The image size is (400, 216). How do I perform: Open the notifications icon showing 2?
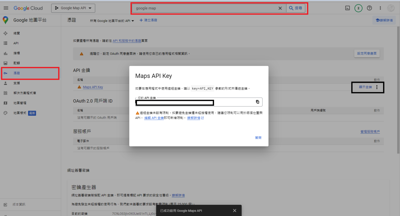358,8
